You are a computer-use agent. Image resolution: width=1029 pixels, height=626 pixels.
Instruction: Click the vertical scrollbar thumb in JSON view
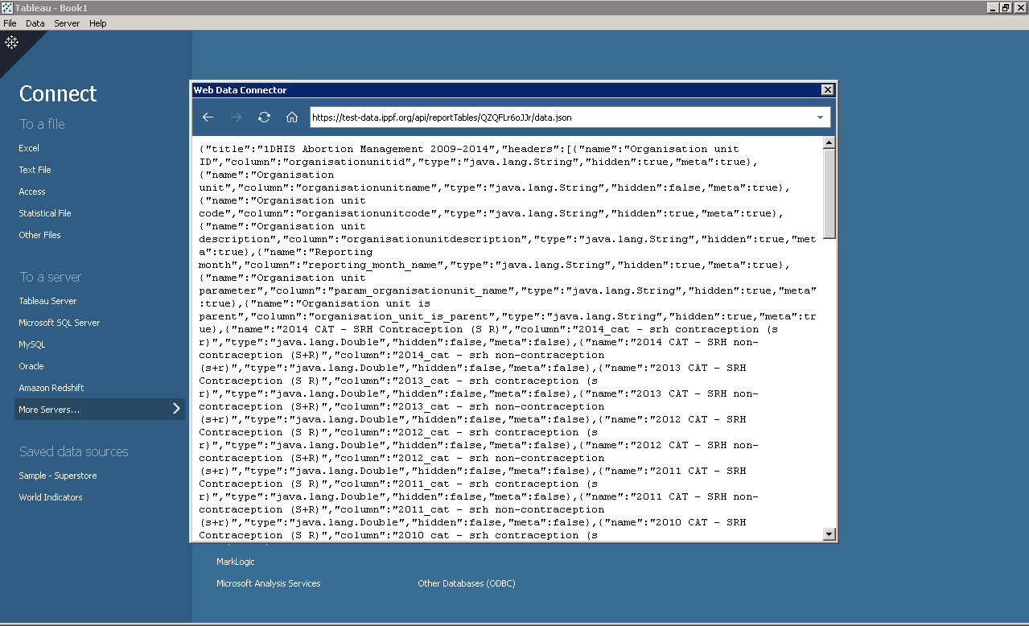point(829,193)
